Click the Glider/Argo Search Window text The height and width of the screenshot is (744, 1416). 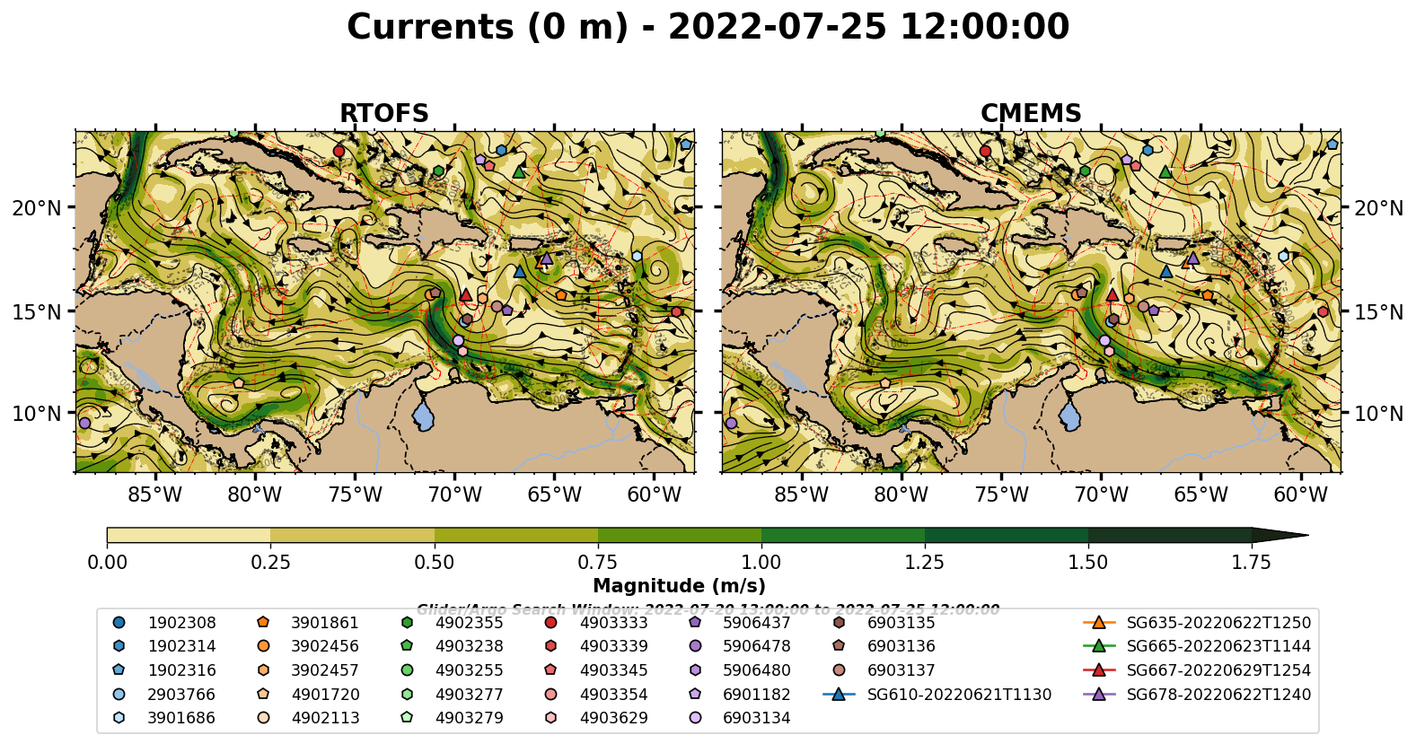coord(708,609)
